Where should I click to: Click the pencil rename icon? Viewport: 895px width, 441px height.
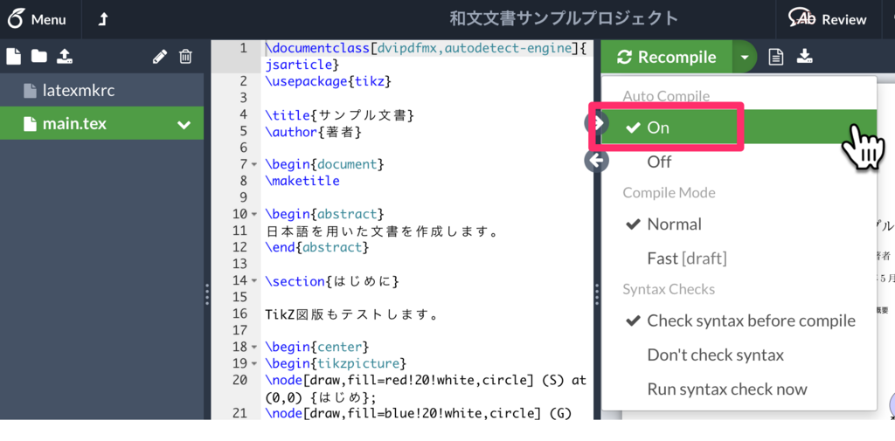click(x=161, y=57)
